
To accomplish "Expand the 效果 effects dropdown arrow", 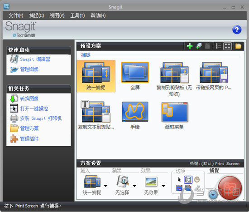I will [x=163, y=186].
